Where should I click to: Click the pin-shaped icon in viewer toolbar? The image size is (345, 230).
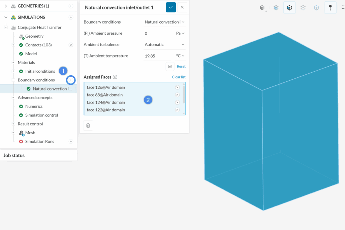330,8
